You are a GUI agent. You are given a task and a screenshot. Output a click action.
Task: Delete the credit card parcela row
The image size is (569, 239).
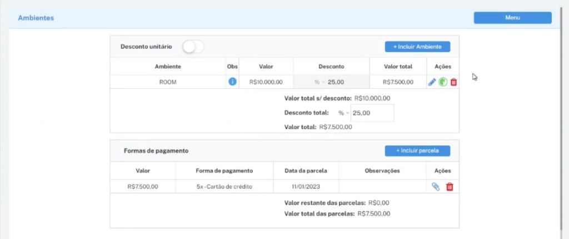point(450,187)
